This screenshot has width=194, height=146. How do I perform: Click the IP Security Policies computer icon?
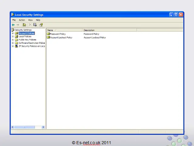pos(16,46)
